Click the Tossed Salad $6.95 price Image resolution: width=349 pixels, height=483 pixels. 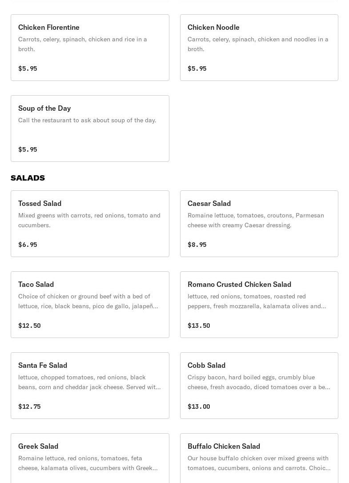pyautogui.click(x=28, y=245)
